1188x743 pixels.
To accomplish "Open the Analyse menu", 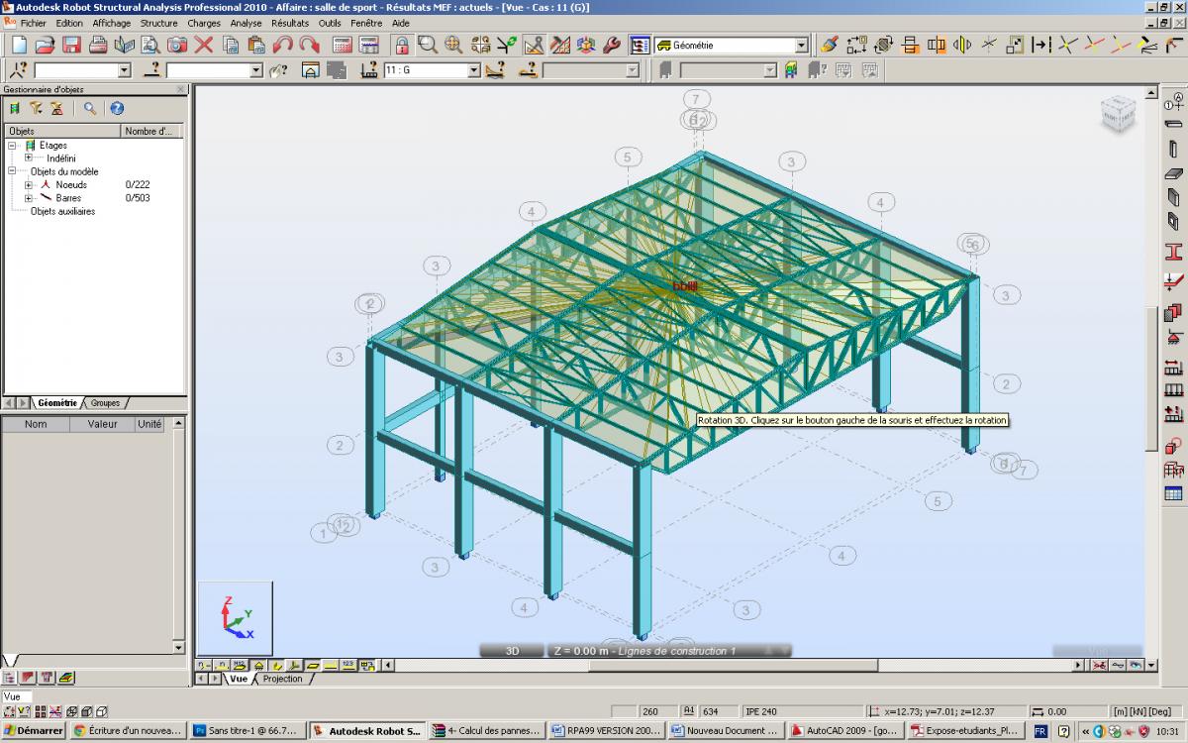I will coord(246,23).
